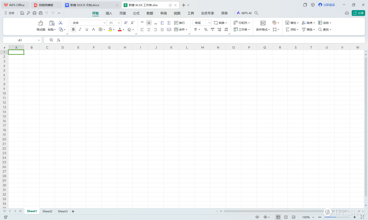Image resolution: width=368 pixels, height=220 pixels.
Task: Toggle wrap text (换行)
Action: [x=180, y=23]
